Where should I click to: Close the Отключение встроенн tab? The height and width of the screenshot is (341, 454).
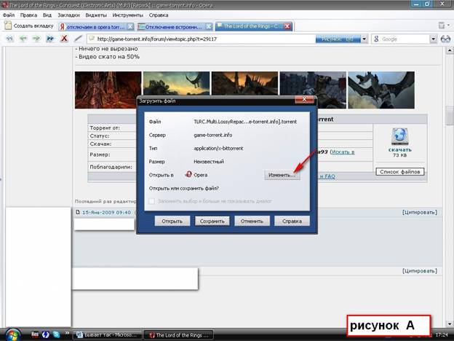(209, 27)
